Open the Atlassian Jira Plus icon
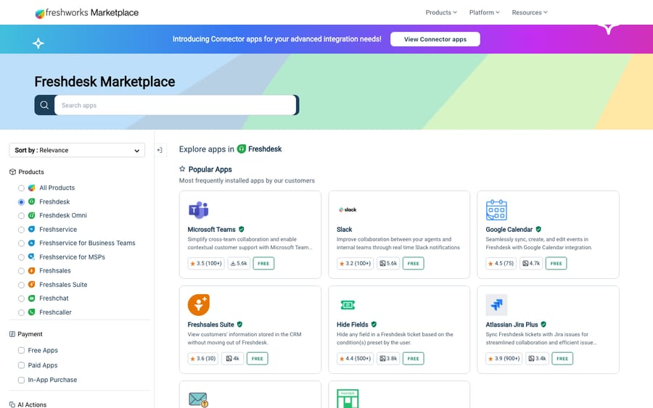 click(x=496, y=305)
